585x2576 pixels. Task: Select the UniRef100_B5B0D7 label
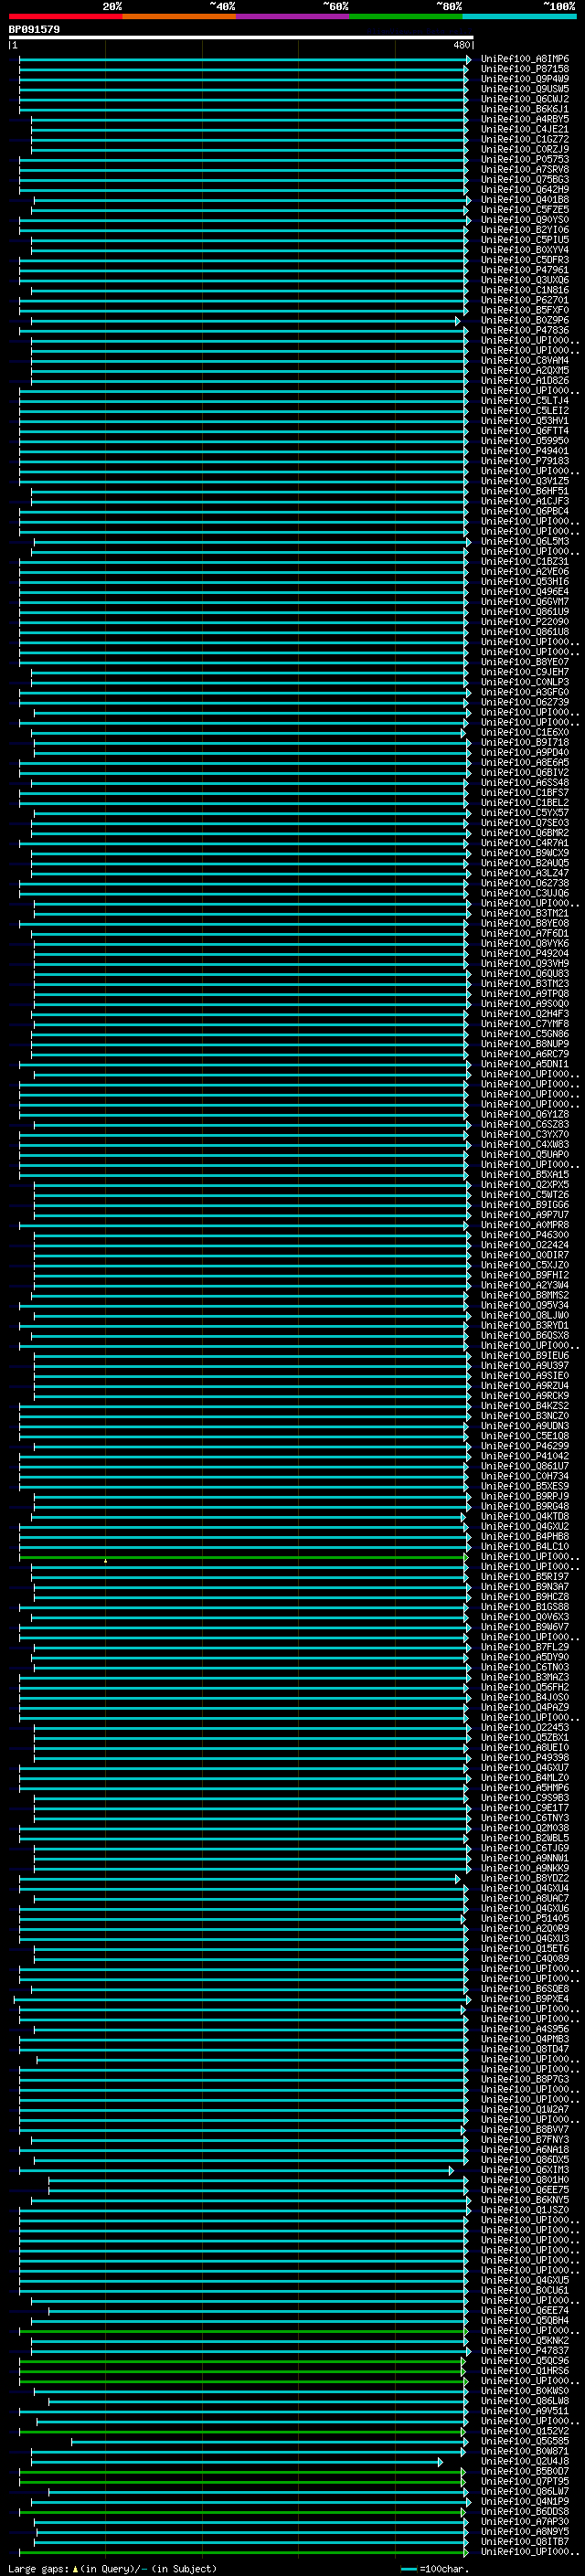[525, 2471]
